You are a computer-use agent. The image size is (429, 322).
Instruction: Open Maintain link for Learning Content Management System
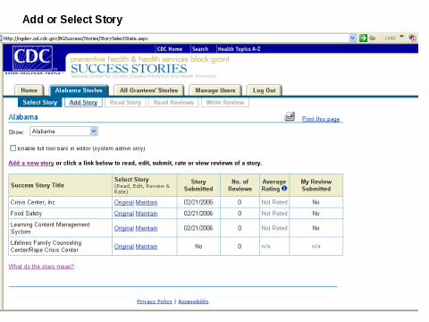[147, 228]
